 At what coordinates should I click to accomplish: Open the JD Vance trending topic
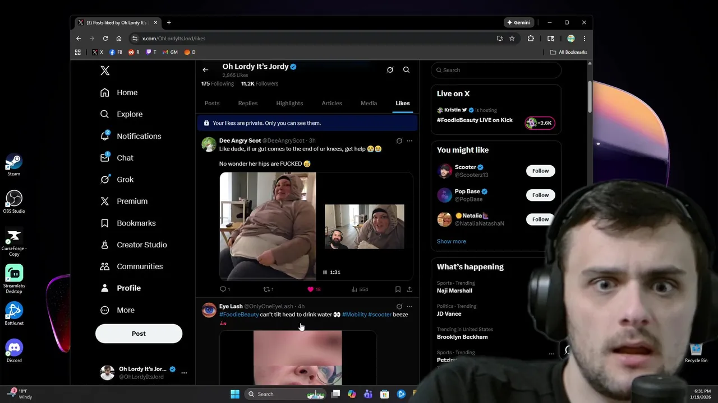point(449,314)
